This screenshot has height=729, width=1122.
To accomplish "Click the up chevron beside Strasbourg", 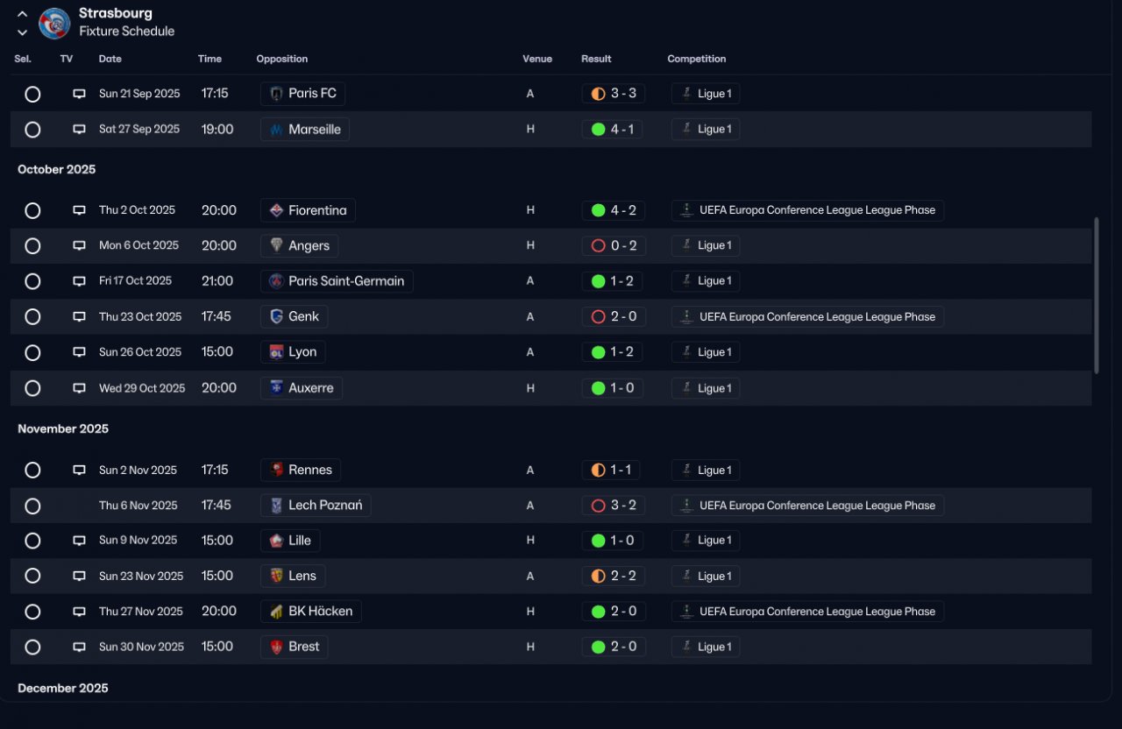I will coord(23,14).
